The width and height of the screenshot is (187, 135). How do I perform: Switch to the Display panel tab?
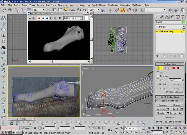[x=178, y=17]
